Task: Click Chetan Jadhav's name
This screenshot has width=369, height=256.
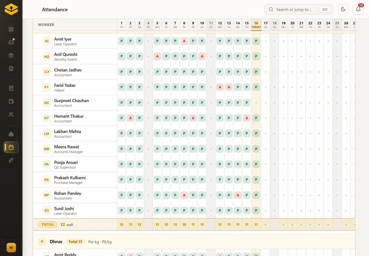Action: [x=68, y=70]
